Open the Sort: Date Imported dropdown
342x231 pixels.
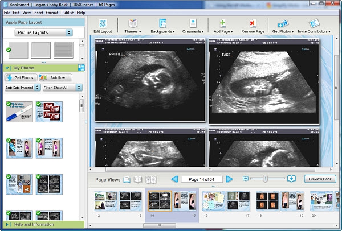[23, 88]
